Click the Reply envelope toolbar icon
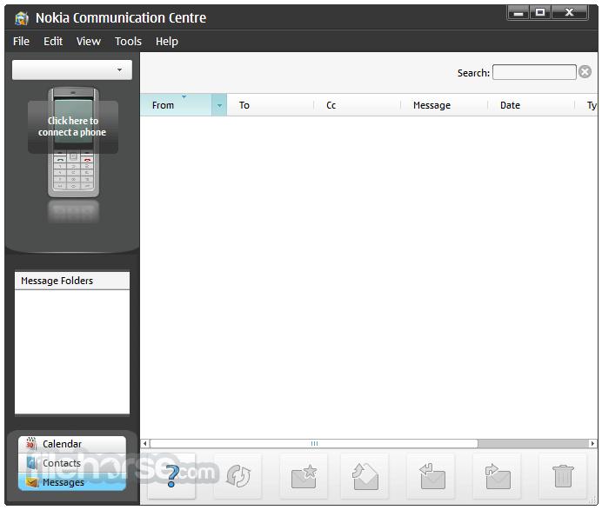Screen dimensions: 602x510 (x=431, y=476)
